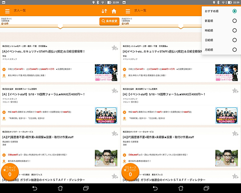Click yen icon of 履歴書不要 job, left screen
241x193 pixels.
pos(4,155)
